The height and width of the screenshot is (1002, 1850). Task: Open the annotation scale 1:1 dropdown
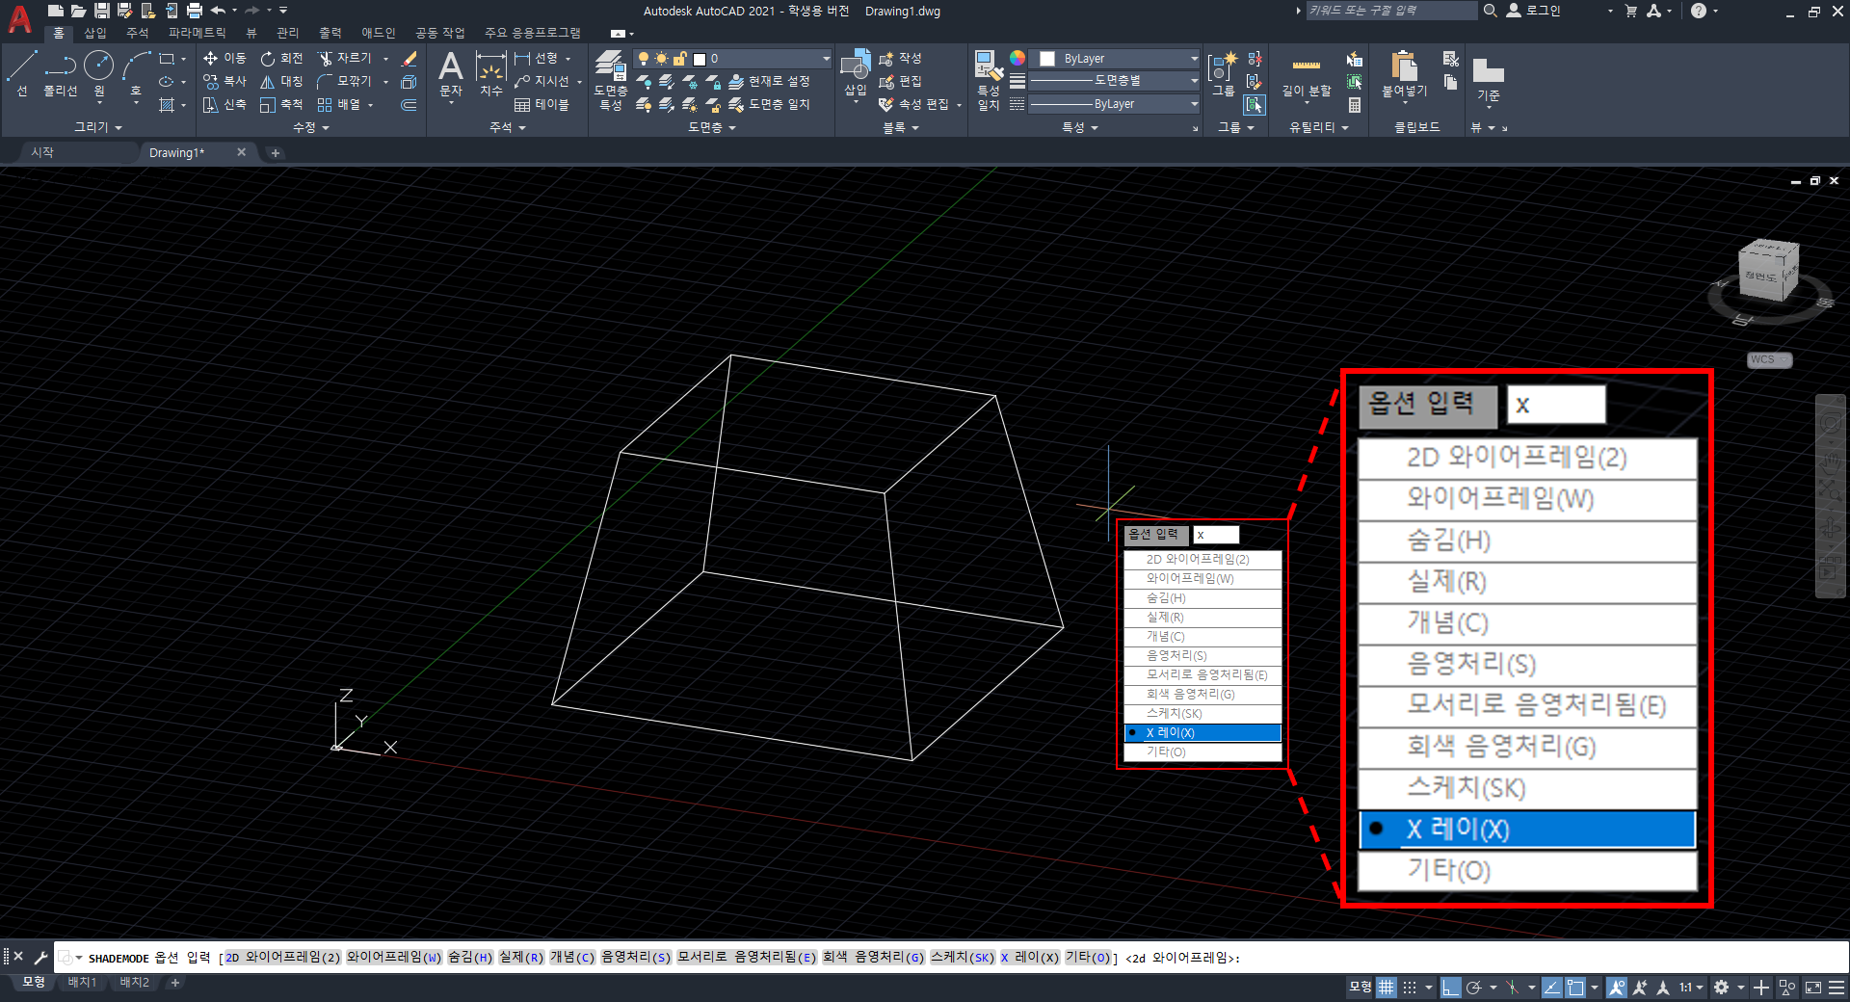point(1691,987)
